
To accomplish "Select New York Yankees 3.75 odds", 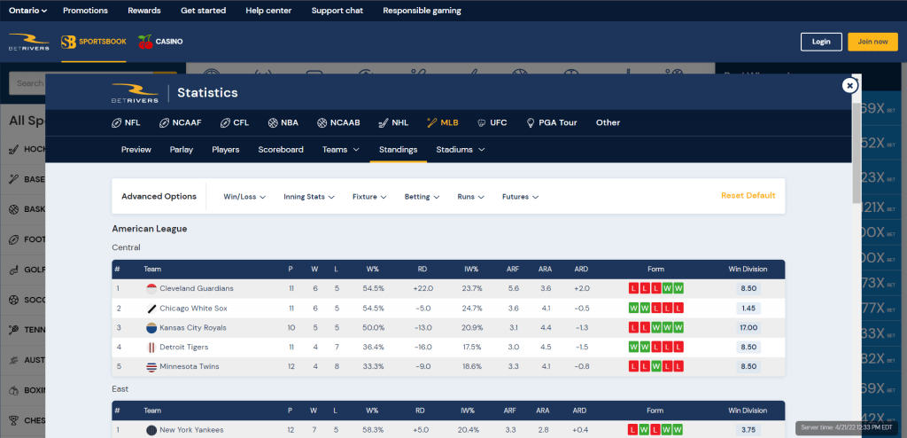I will 748,430.
